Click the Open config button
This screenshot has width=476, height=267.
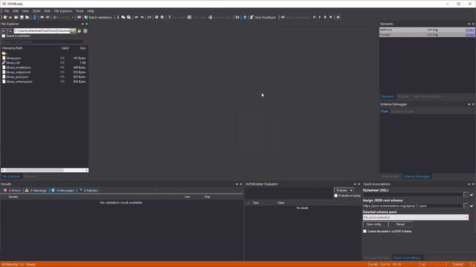pyautogui.click(x=375, y=224)
